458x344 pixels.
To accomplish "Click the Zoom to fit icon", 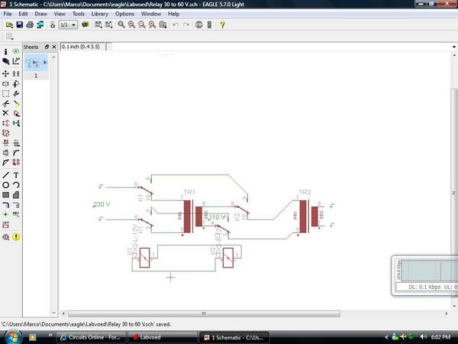I will tap(121, 24).
